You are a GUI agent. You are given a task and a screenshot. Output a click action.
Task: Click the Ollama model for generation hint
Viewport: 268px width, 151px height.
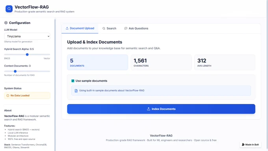click(x=18, y=41)
